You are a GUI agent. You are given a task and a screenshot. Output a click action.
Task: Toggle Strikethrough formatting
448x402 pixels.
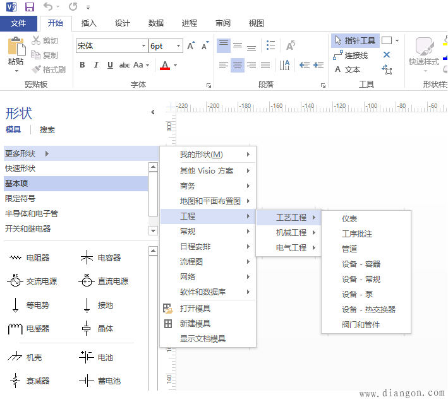click(124, 66)
